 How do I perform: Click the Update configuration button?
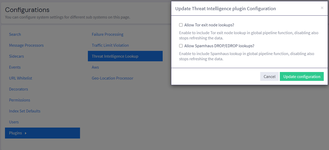pos(302,76)
